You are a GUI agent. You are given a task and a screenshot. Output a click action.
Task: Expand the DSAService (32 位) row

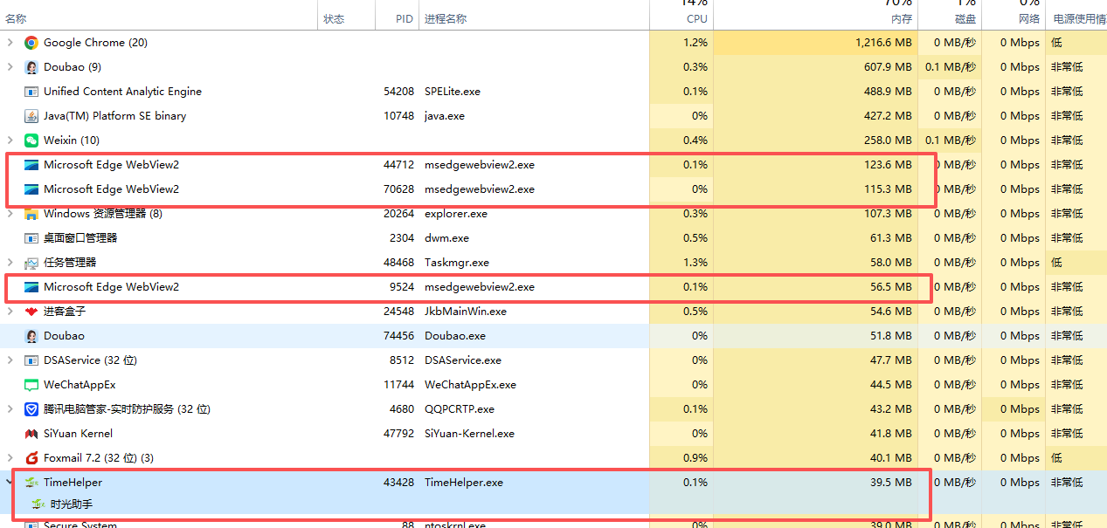click(10, 360)
